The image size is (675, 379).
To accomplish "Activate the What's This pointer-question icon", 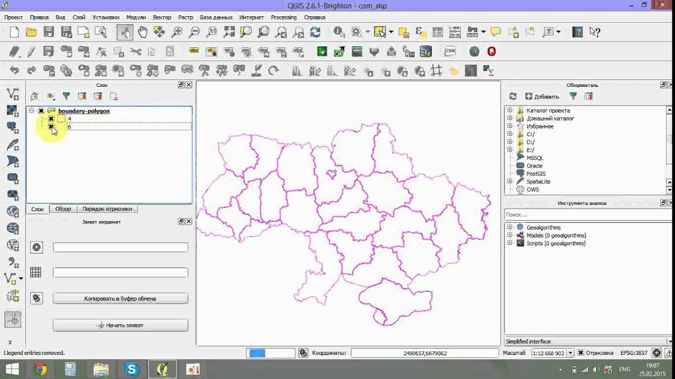I will point(595,32).
